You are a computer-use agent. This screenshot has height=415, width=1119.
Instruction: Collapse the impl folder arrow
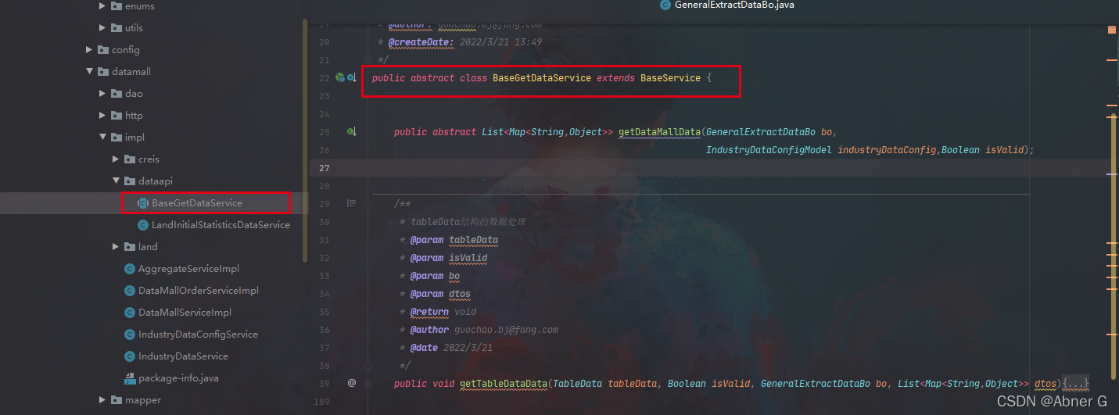pyautogui.click(x=103, y=138)
